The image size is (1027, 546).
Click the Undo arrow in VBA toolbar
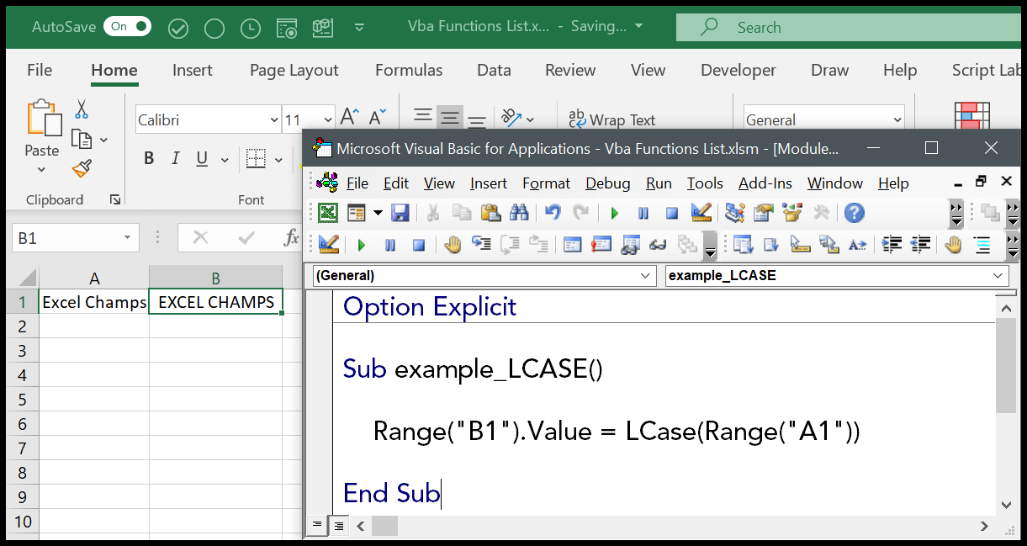pos(553,213)
